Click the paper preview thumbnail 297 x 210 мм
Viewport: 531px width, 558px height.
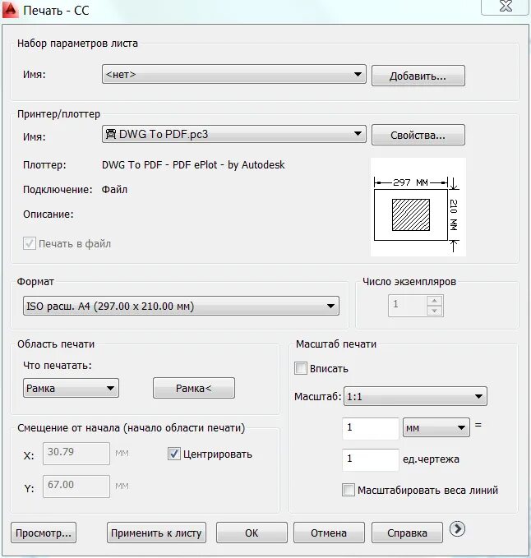point(418,207)
